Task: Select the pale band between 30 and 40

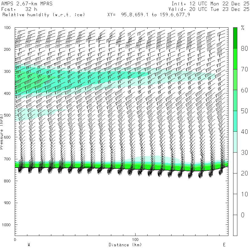Action: click(x=235, y=142)
